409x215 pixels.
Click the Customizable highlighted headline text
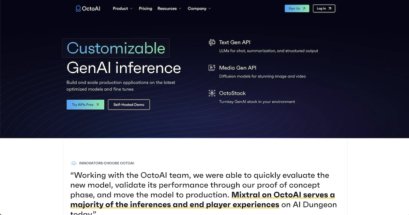click(x=116, y=48)
